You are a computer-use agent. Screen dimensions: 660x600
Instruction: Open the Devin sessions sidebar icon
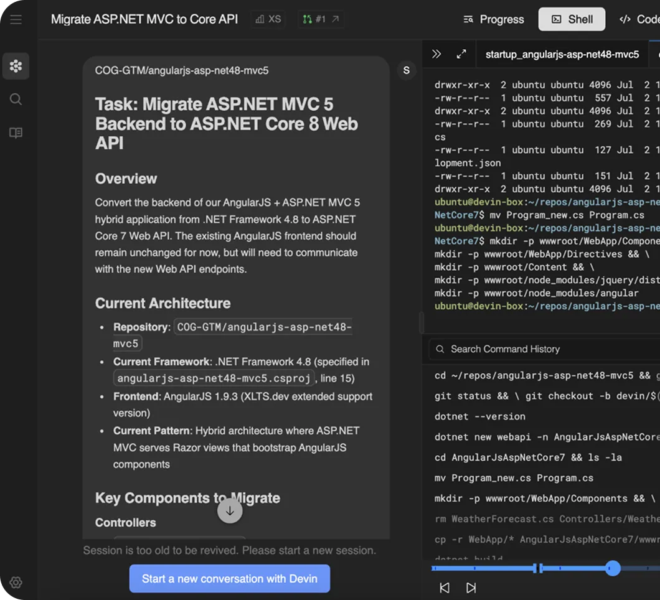click(x=16, y=66)
